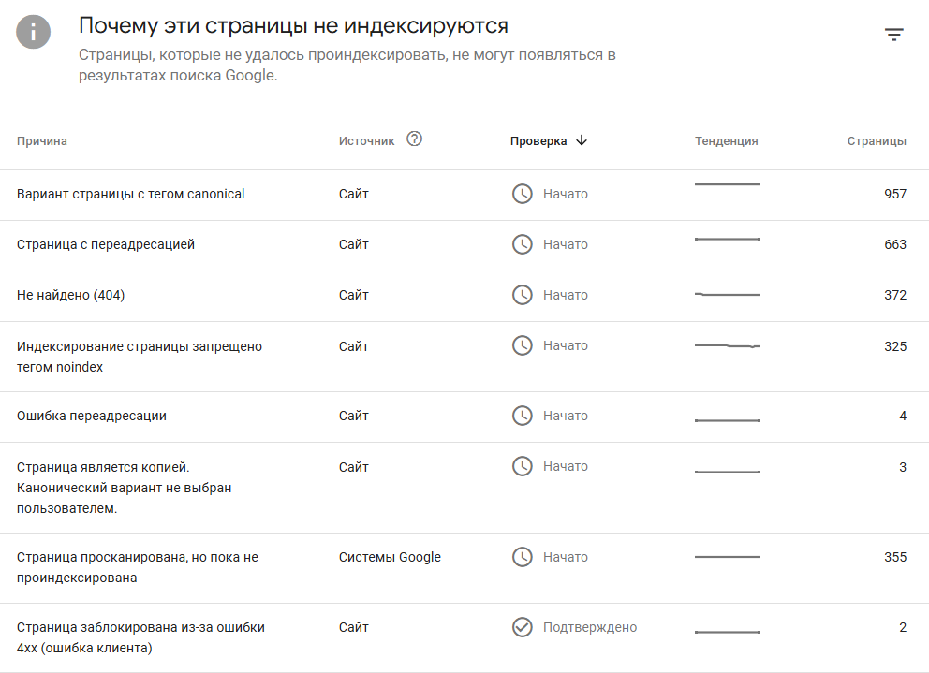929x673 pixels.
Task: Click the Причина column header
Action: coord(42,141)
